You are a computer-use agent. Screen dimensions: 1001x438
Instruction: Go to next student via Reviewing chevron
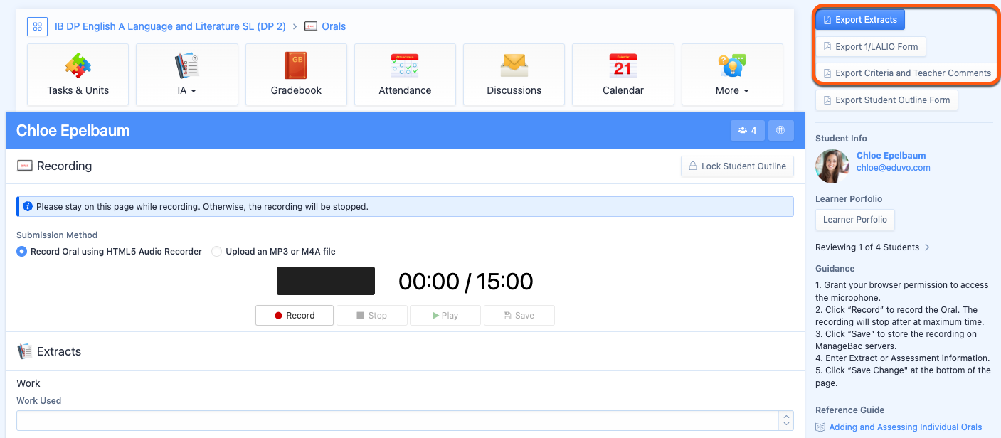coord(927,247)
